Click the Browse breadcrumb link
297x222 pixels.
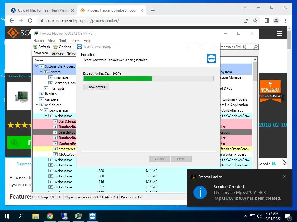(x=25, y=76)
